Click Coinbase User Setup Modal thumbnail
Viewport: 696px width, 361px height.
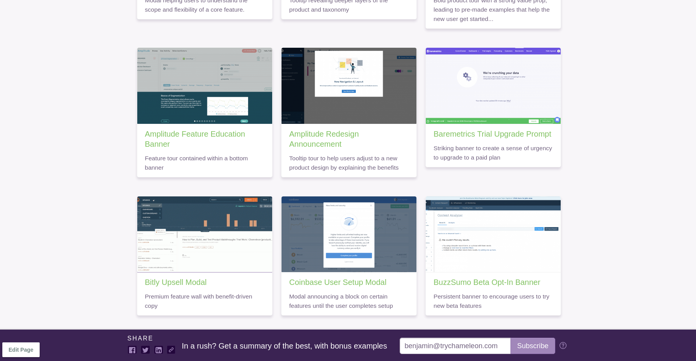(x=349, y=234)
